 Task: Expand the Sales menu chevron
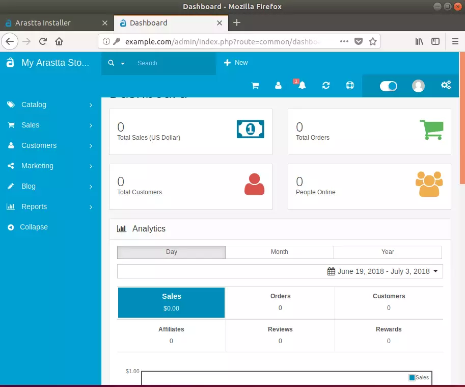click(91, 125)
